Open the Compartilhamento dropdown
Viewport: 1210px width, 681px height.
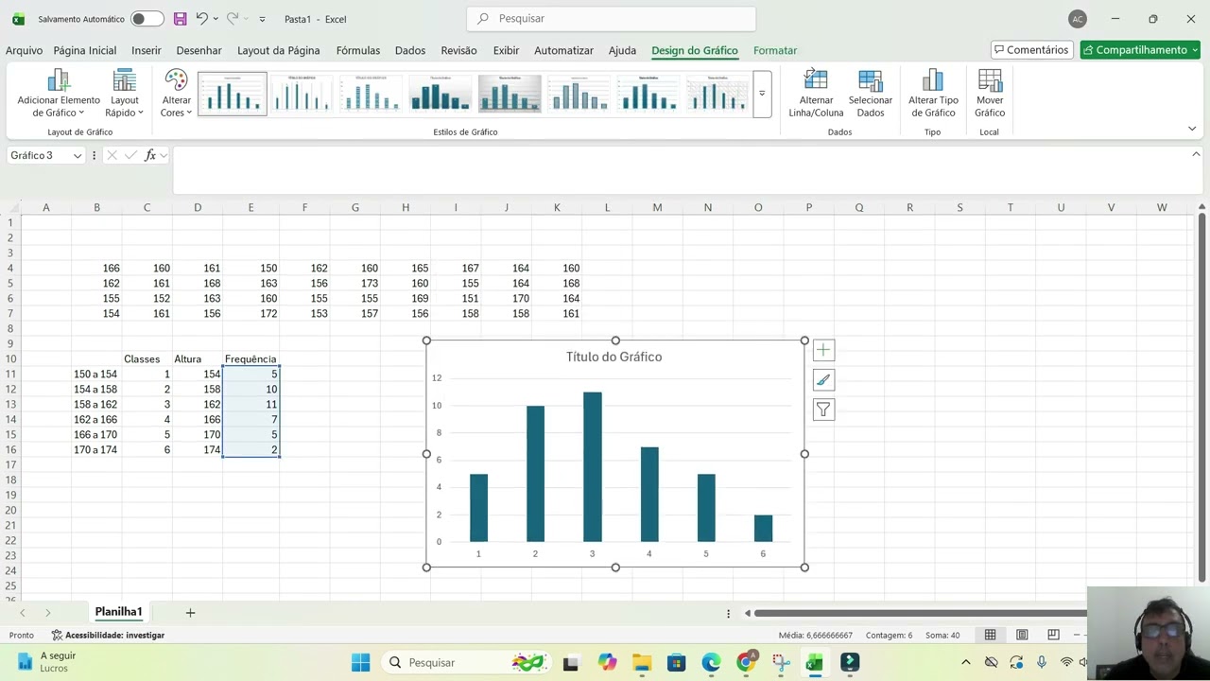click(1195, 50)
